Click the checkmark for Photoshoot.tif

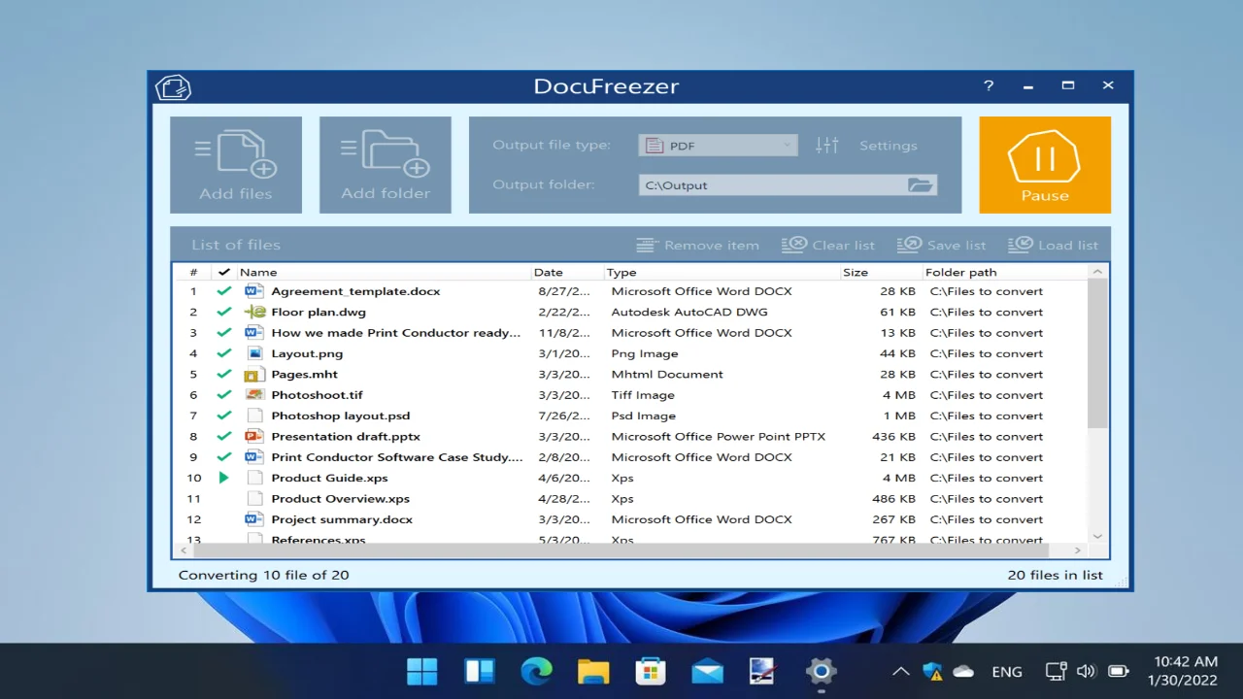tap(224, 395)
